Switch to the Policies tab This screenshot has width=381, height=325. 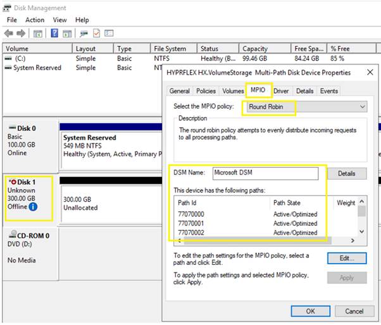(206, 91)
